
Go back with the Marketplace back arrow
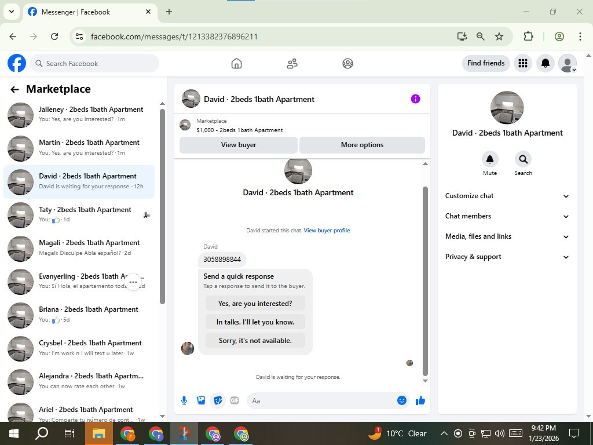click(x=14, y=89)
